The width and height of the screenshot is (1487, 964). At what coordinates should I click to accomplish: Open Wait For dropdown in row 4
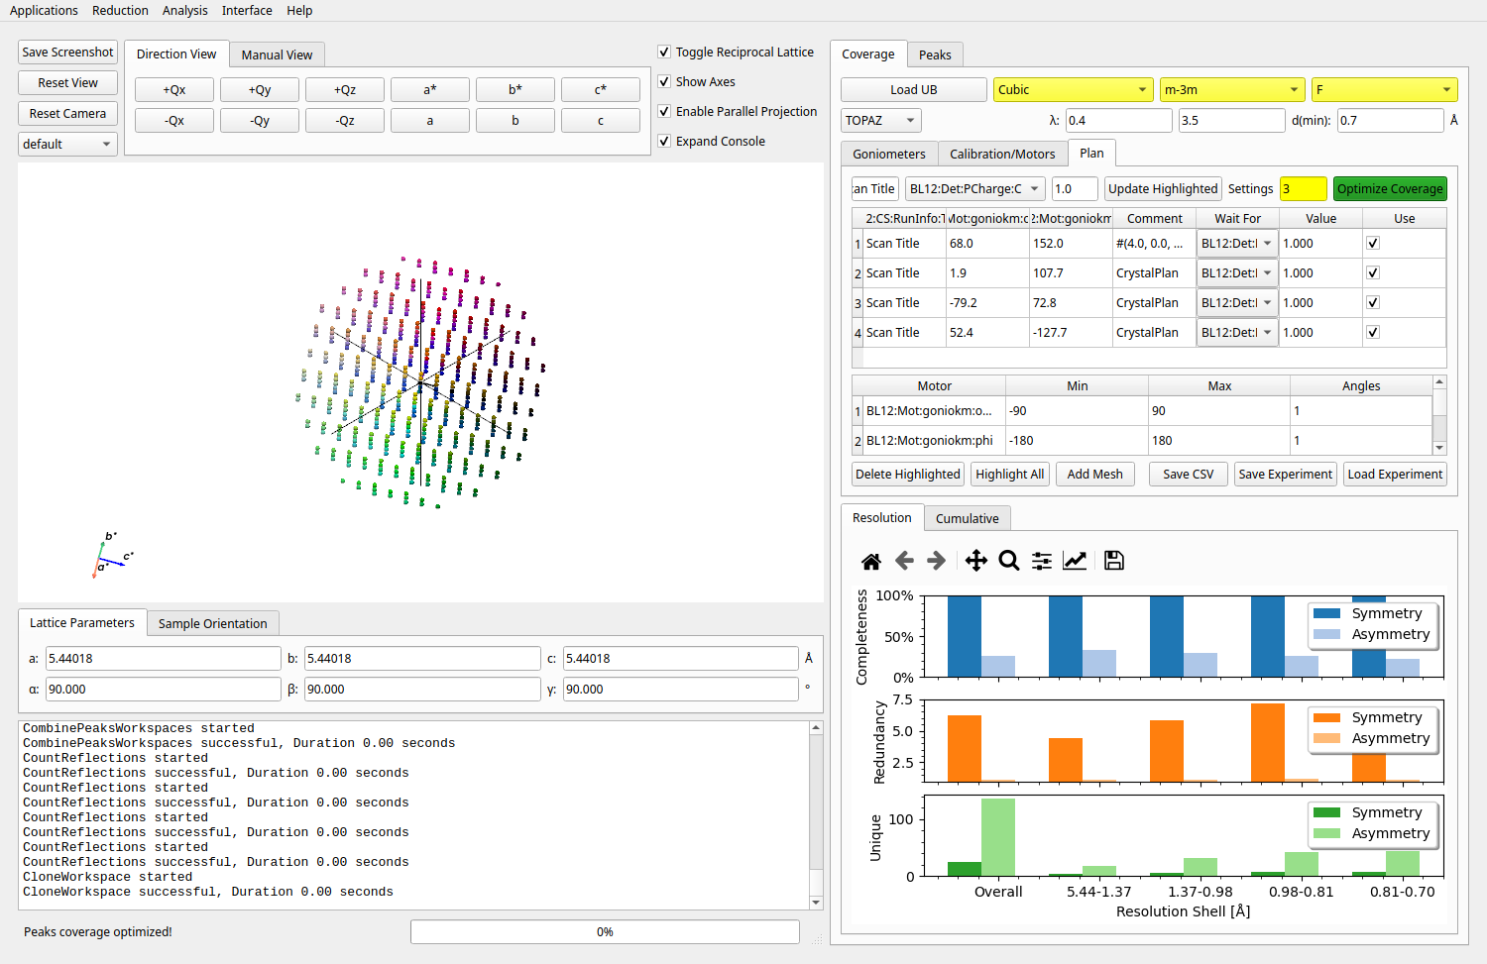click(1236, 332)
